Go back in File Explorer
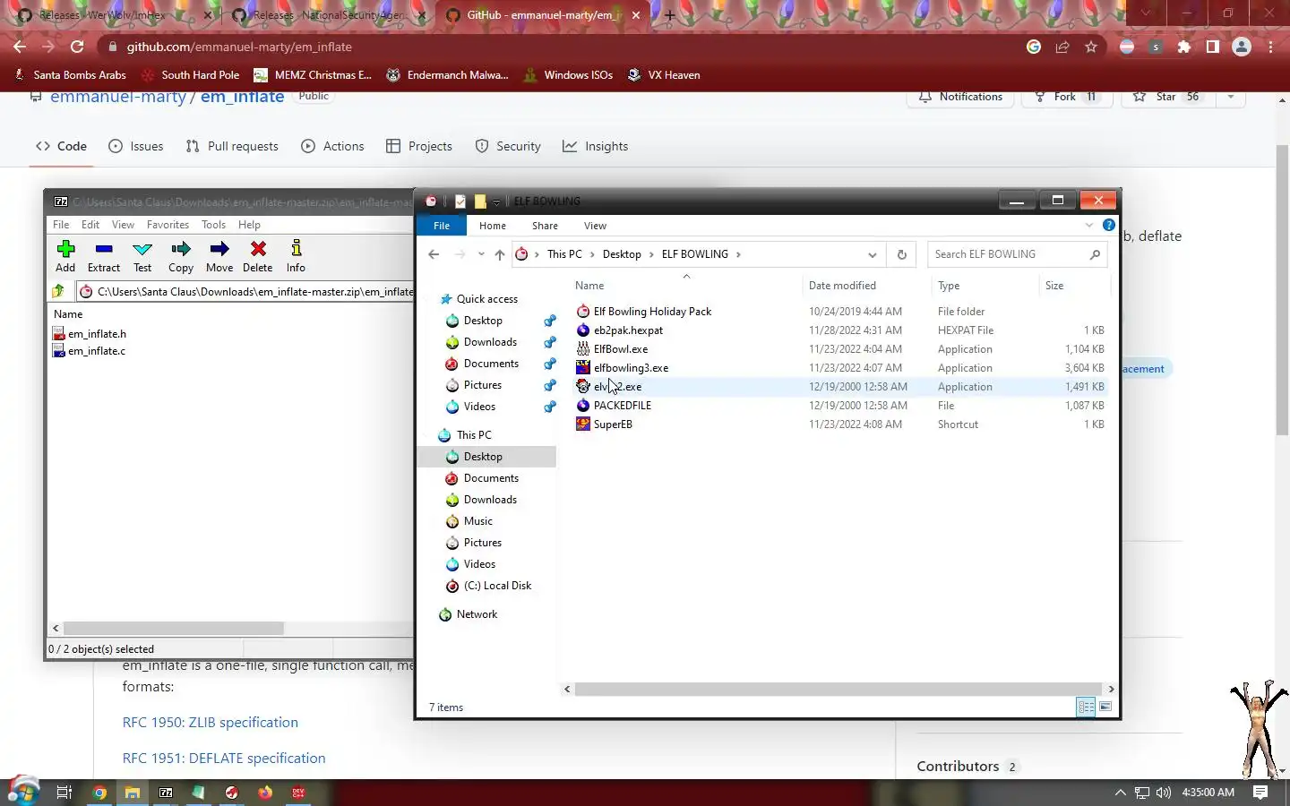This screenshot has width=1290, height=806. coord(434,254)
